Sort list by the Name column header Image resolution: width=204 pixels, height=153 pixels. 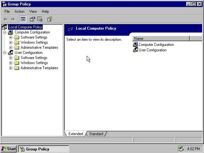tap(161, 39)
